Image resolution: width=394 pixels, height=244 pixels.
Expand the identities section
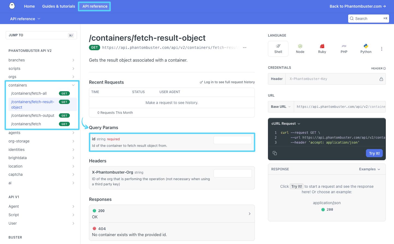click(x=73, y=150)
